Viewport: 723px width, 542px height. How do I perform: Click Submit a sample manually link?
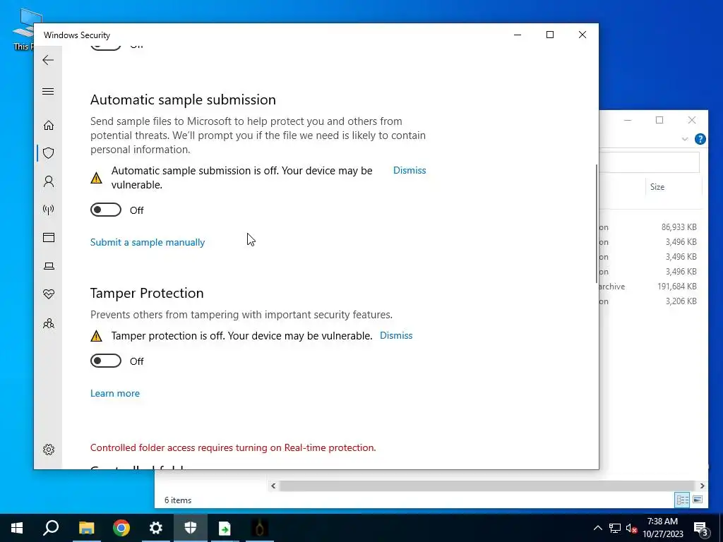pos(148,243)
